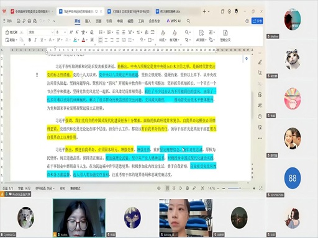
Task: Toggle page layout view in status bar
Action: coord(167,188)
